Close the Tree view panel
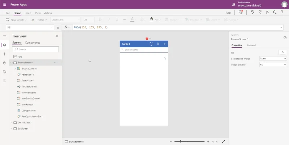Viewport: 289px width, 145px height. point(57,36)
